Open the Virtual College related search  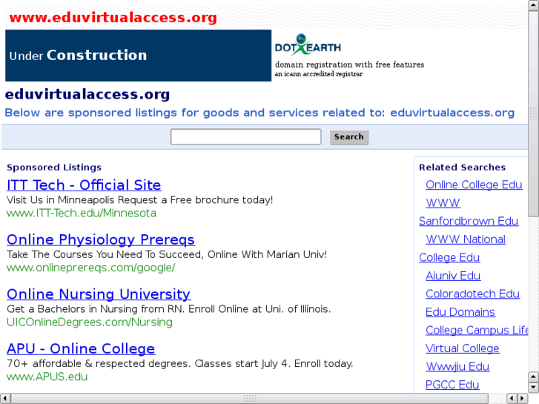(x=462, y=348)
